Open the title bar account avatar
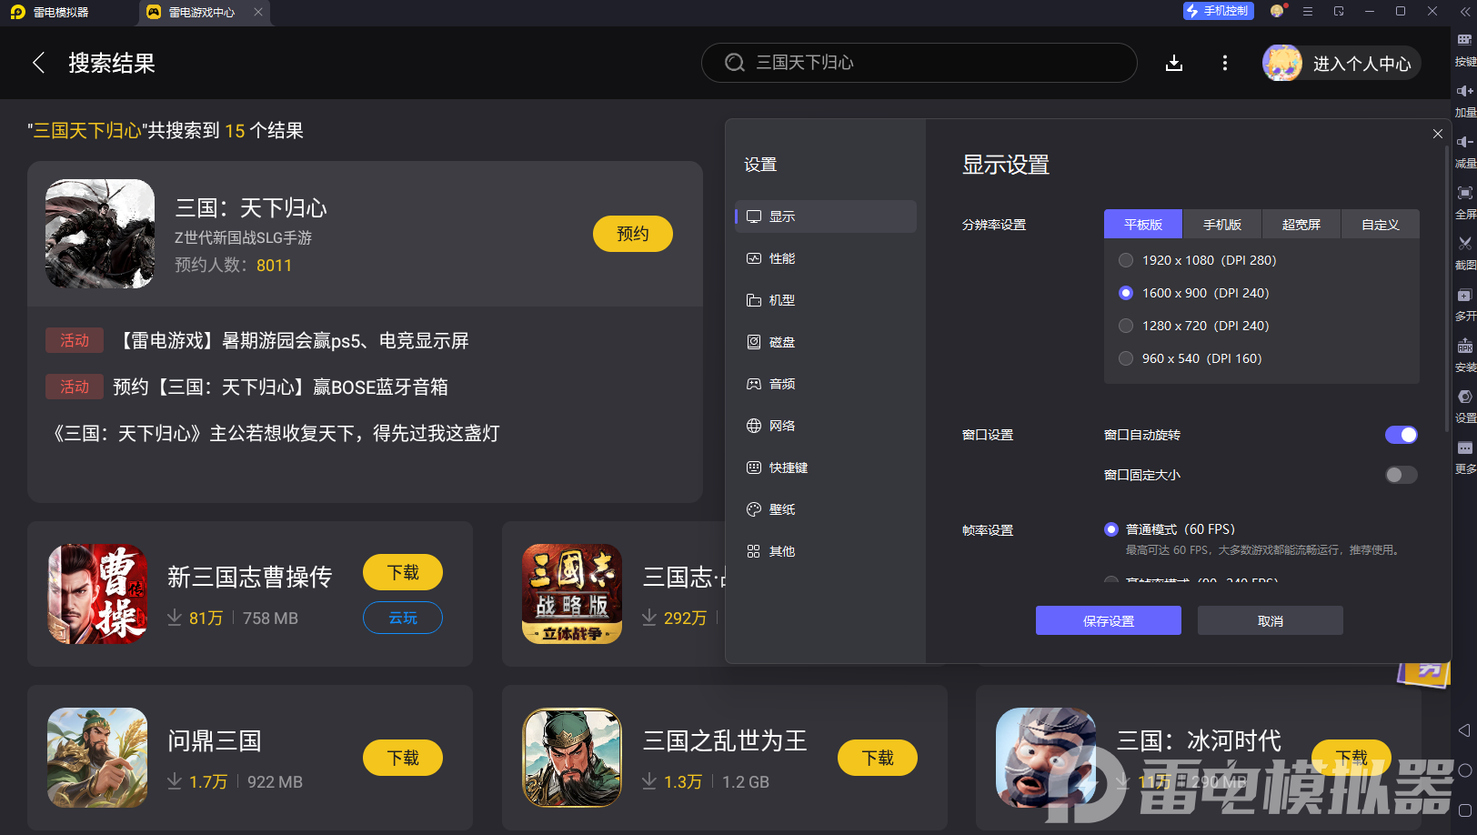The height and width of the screenshot is (835, 1477). point(1278,11)
